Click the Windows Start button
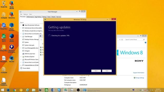The width and height of the screenshot is (164, 92). click(3, 90)
